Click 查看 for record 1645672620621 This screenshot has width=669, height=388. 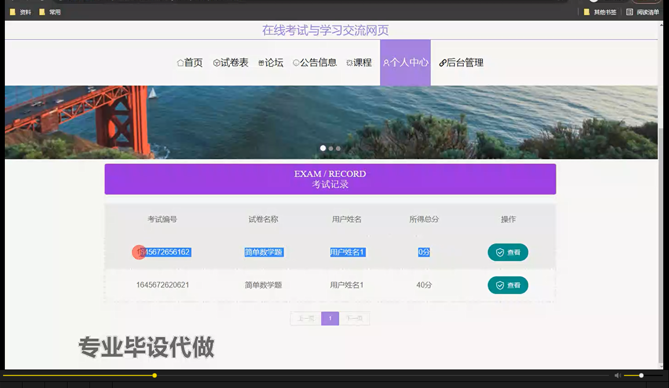[507, 285]
